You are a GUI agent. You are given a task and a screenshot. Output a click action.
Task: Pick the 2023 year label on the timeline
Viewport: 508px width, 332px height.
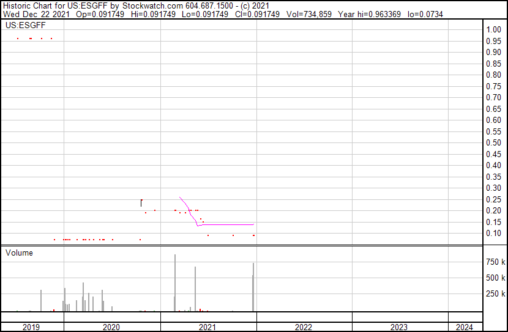tap(400, 327)
